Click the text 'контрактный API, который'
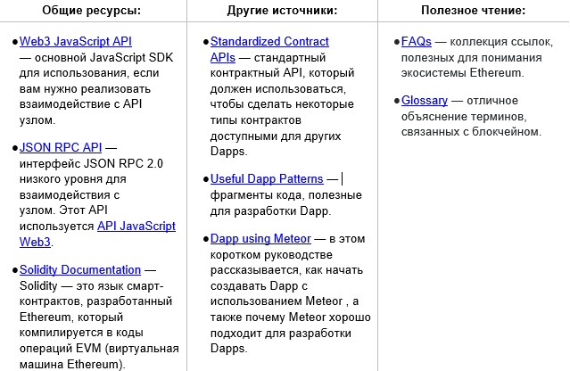The width and height of the screenshot is (570, 371). [x=282, y=72]
